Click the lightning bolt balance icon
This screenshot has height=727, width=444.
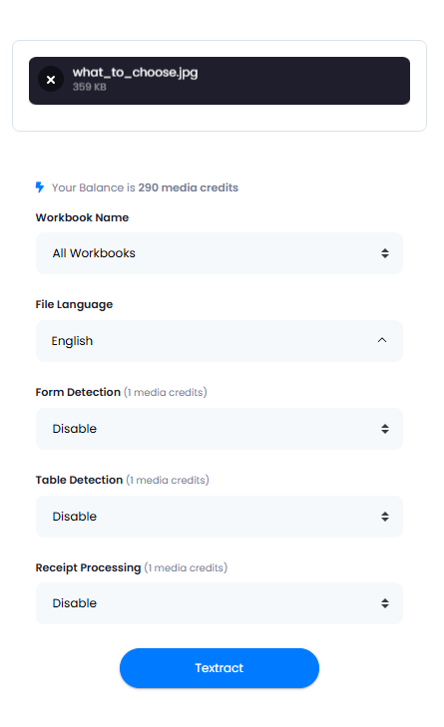coord(40,187)
